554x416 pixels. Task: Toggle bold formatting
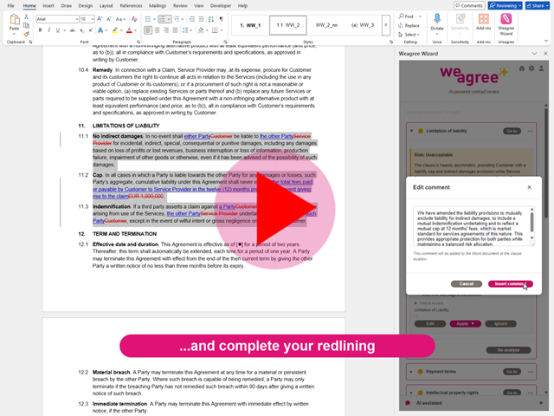click(41, 30)
